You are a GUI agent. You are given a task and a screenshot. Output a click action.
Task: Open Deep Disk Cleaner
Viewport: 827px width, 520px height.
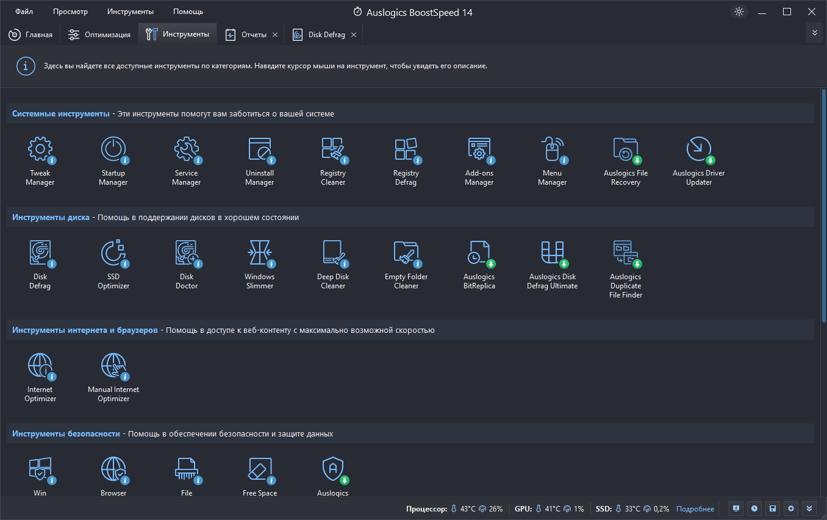333,265
